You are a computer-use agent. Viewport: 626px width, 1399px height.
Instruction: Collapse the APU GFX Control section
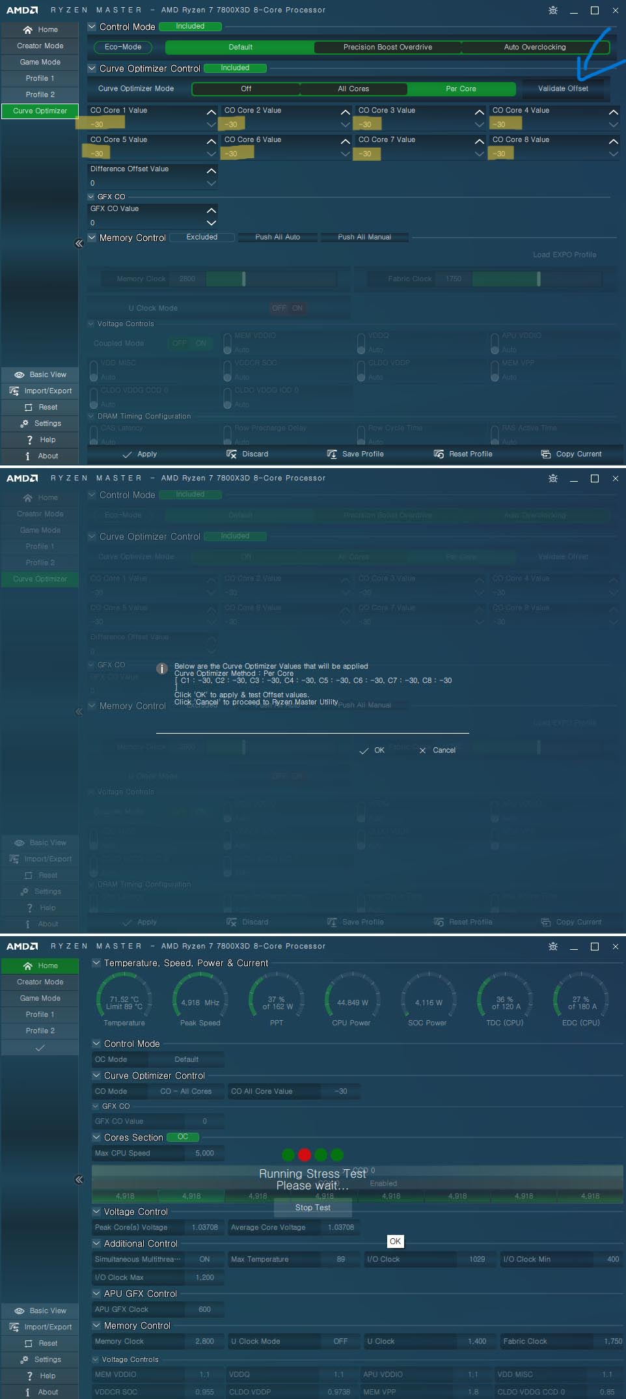click(x=96, y=1294)
